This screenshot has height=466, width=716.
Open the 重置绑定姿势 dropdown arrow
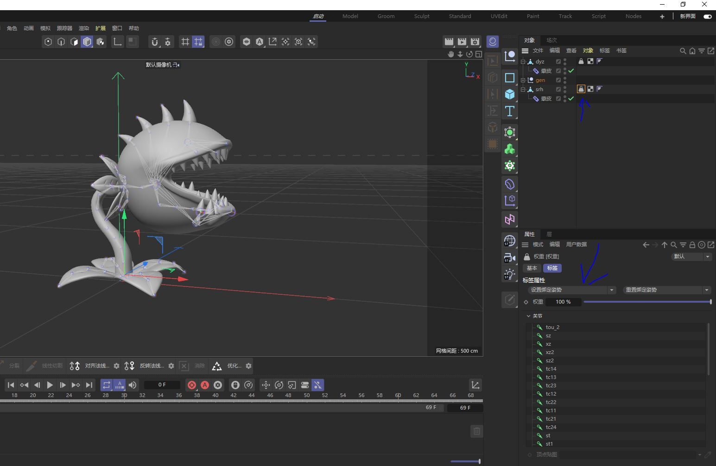click(707, 290)
